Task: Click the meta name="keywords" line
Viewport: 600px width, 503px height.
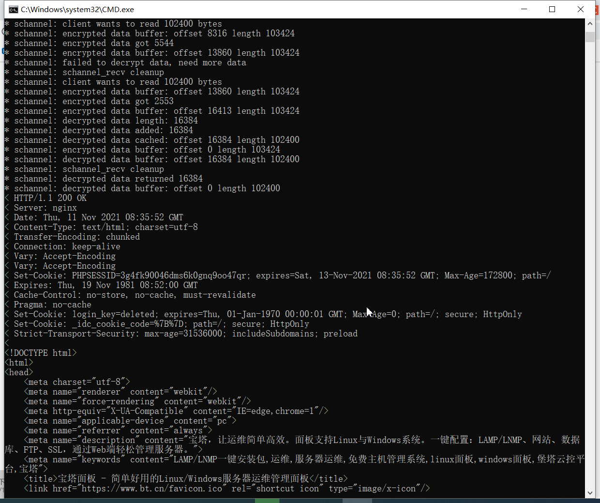Action: 295,464
